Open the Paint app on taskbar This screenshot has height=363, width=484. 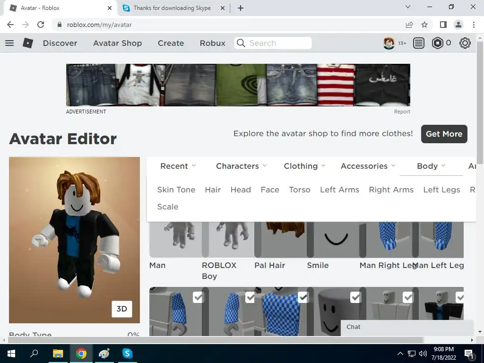click(x=104, y=354)
